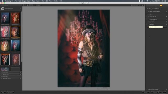Expand the Film Type section triangle

pos(147,22)
